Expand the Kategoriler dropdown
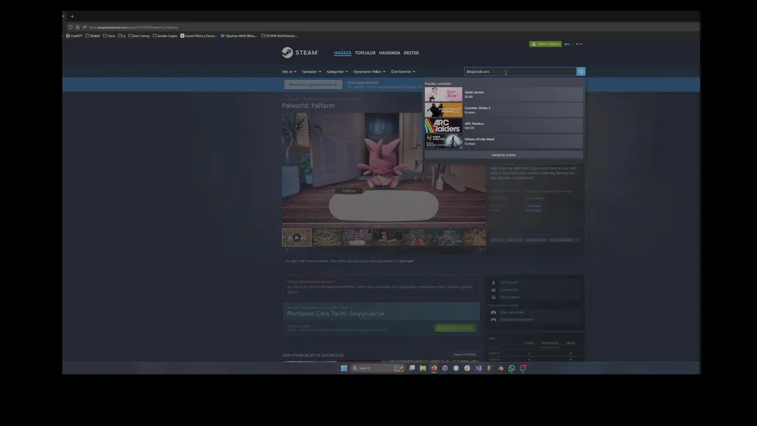Image resolution: width=757 pixels, height=426 pixels. point(337,72)
